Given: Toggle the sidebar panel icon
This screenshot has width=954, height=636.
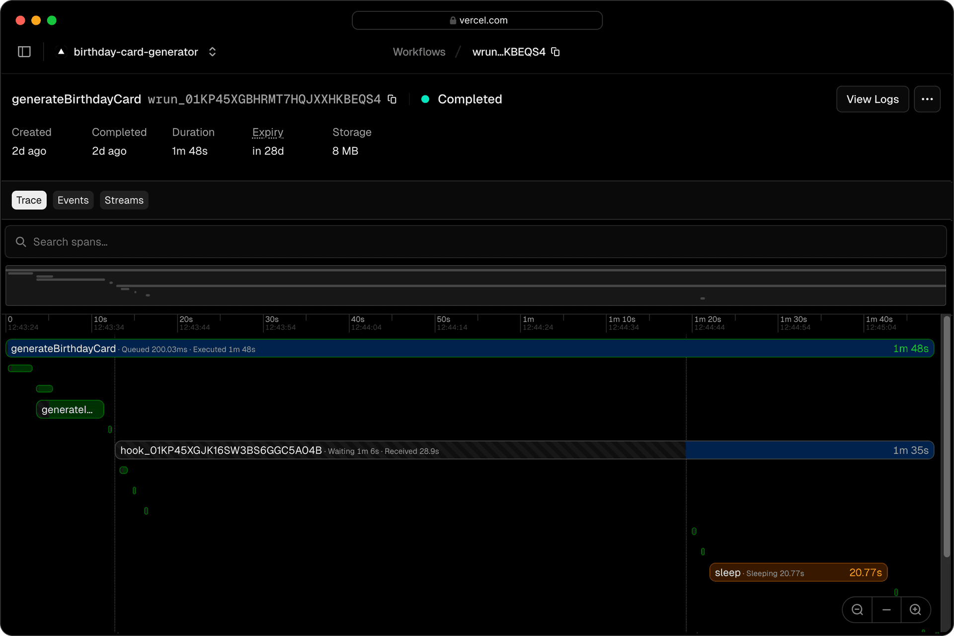Looking at the screenshot, I should tap(24, 52).
